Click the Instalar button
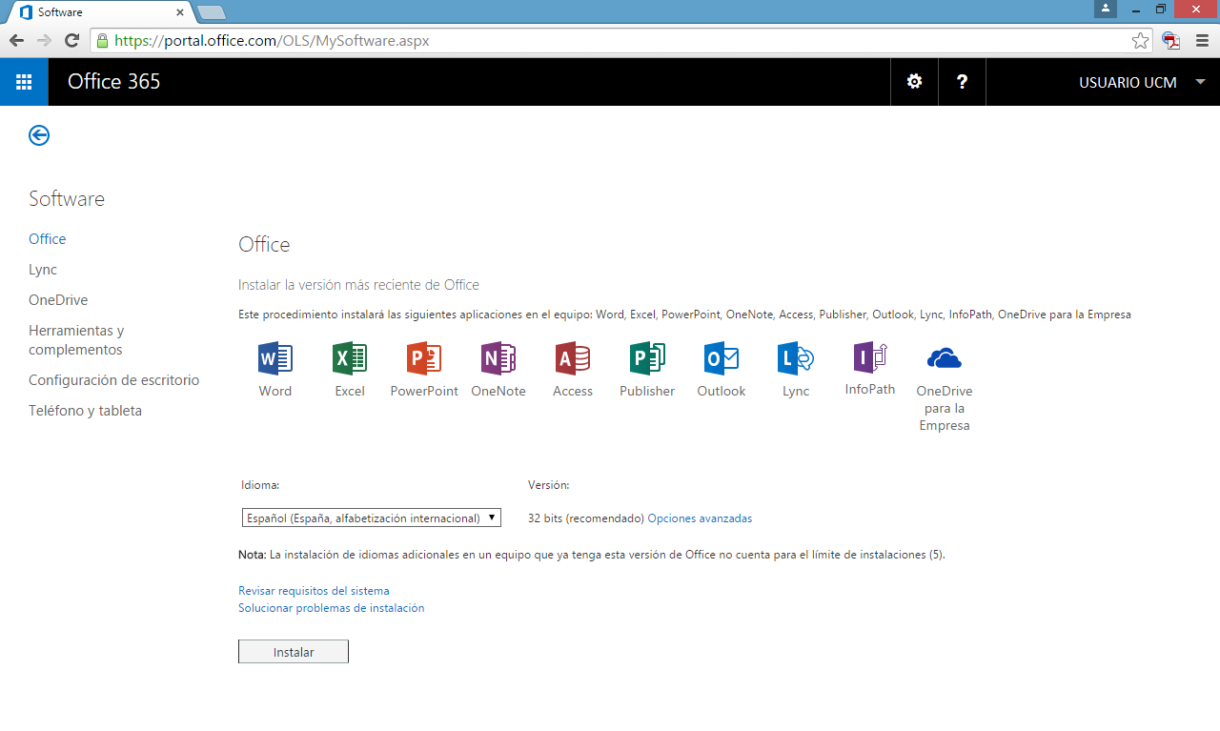This screenshot has width=1220, height=731. coord(294,652)
